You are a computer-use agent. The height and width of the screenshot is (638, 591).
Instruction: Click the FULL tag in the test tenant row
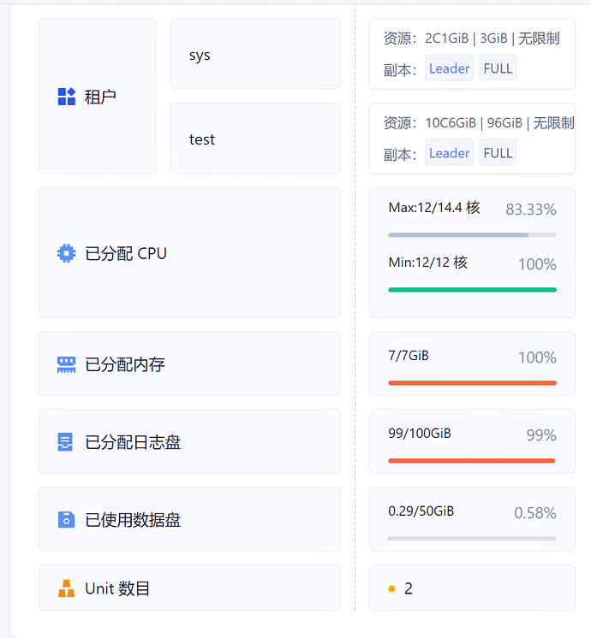(x=498, y=153)
